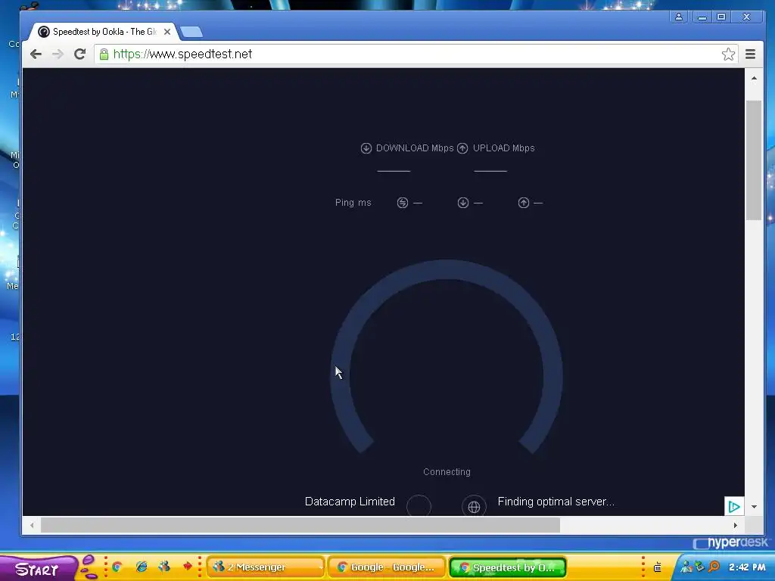Screen dimensions: 775x581
Task: Click the vertical scrollbar up arrow
Action: click(x=754, y=78)
